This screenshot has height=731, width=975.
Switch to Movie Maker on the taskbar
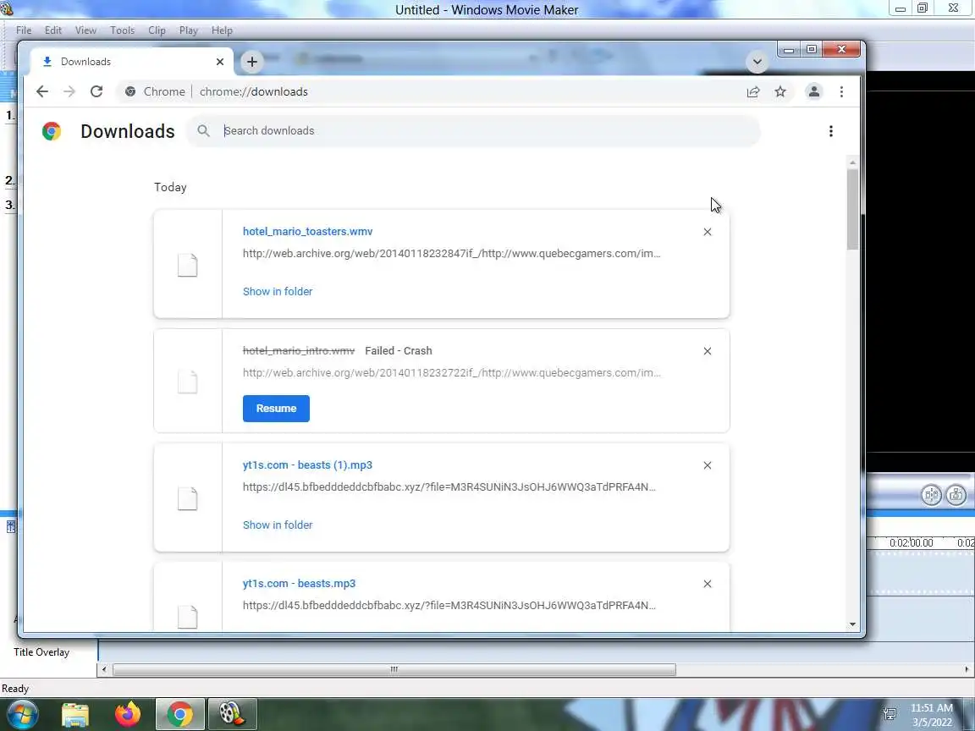click(232, 714)
